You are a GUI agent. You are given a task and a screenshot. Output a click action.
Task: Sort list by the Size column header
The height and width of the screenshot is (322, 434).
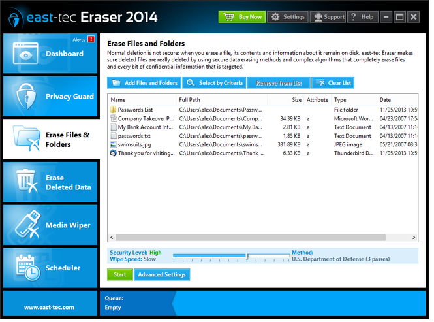(x=286, y=100)
